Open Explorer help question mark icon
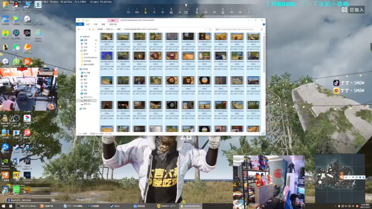 pos(264,24)
